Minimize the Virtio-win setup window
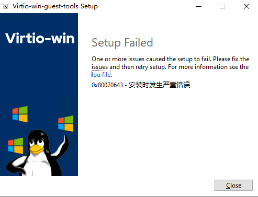 pos(199,6)
